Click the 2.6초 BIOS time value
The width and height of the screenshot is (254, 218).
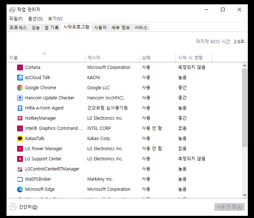(239, 42)
